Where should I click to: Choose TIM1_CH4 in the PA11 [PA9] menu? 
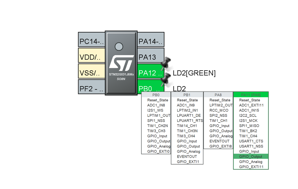click(251, 136)
